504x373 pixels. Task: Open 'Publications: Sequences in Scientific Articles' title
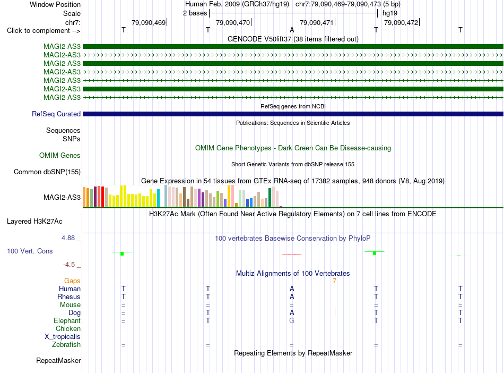click(x=293, y=123)
